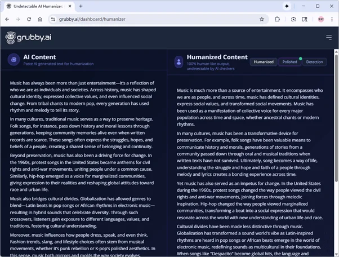Click the grubby.ai robot logo

pos(10,37)
